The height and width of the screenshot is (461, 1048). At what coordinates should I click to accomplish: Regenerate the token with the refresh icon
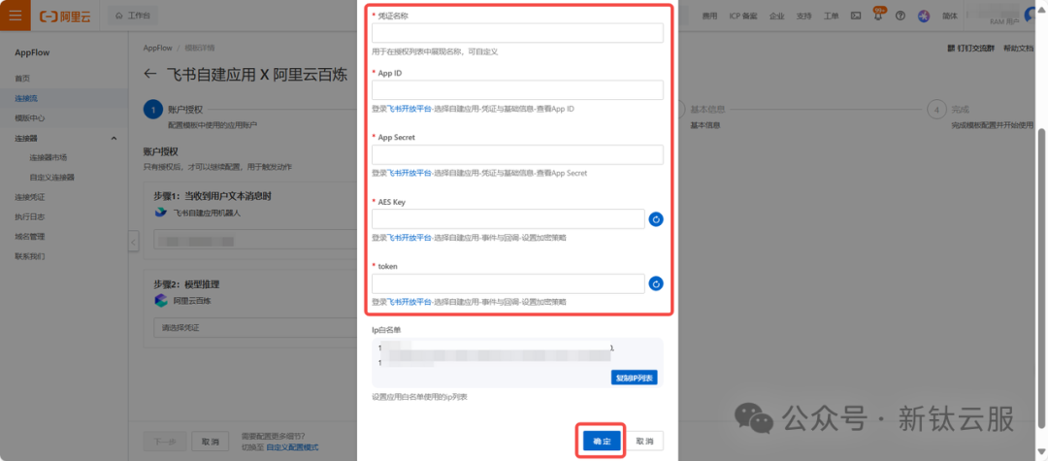coord(656,284)
